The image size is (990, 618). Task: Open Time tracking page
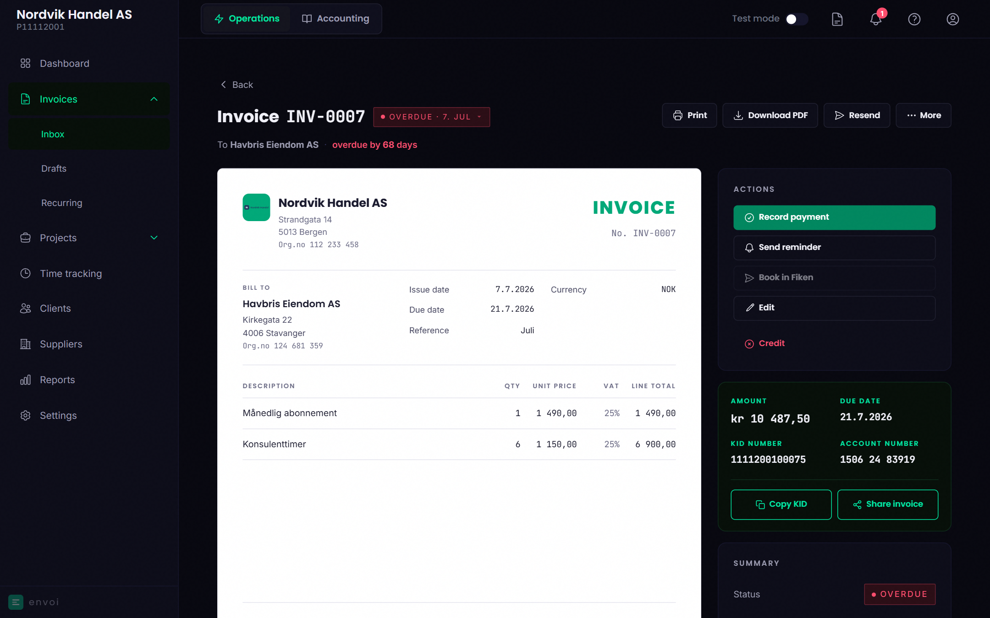click(x=89, y=273)
